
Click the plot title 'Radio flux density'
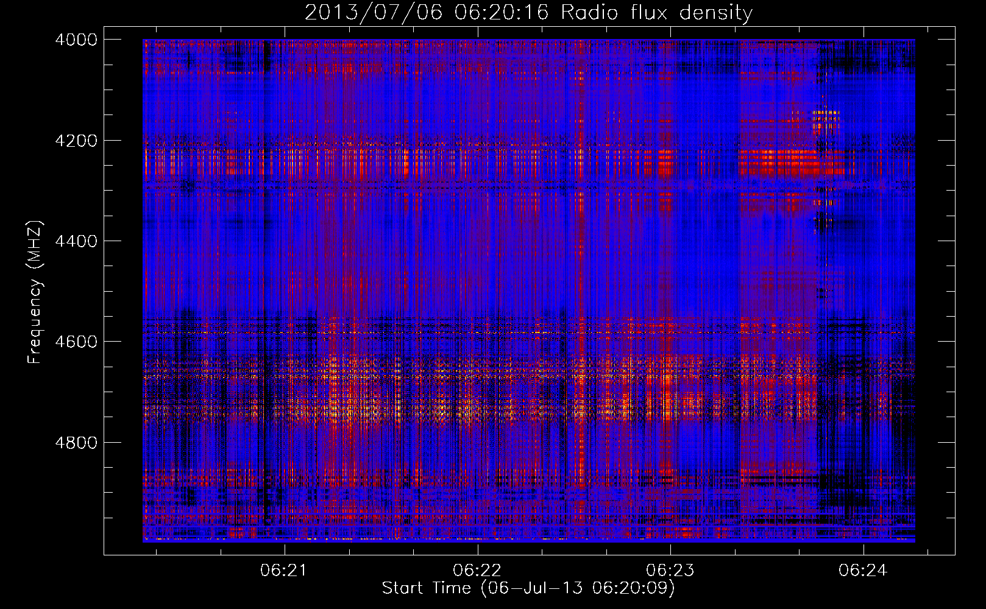point(656,13)
